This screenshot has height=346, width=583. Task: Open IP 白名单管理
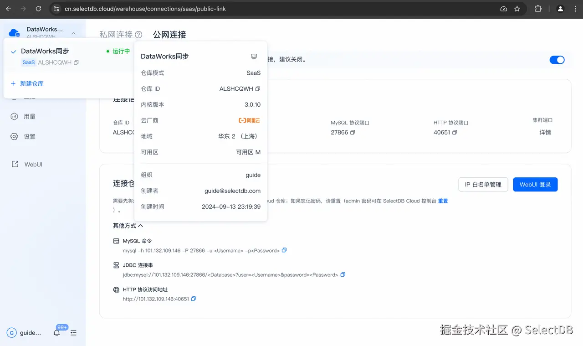[x=483, y=185]
